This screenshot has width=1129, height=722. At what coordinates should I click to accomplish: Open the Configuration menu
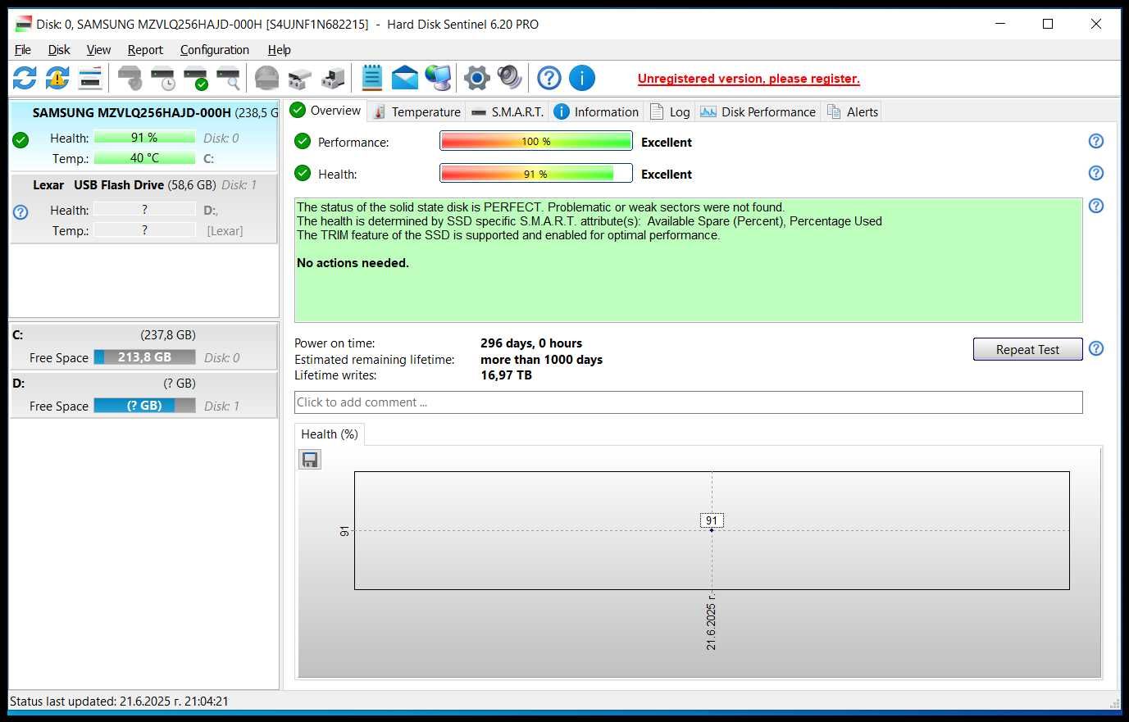[x=215, y=50]
